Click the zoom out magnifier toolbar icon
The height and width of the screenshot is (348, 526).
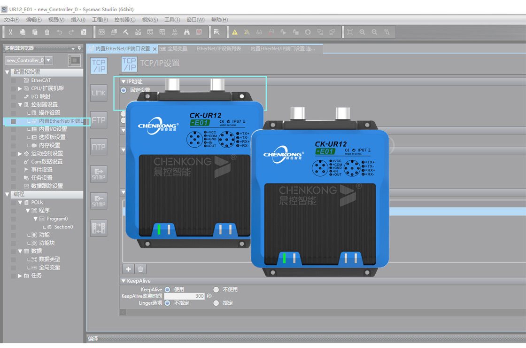click(374, 32)
